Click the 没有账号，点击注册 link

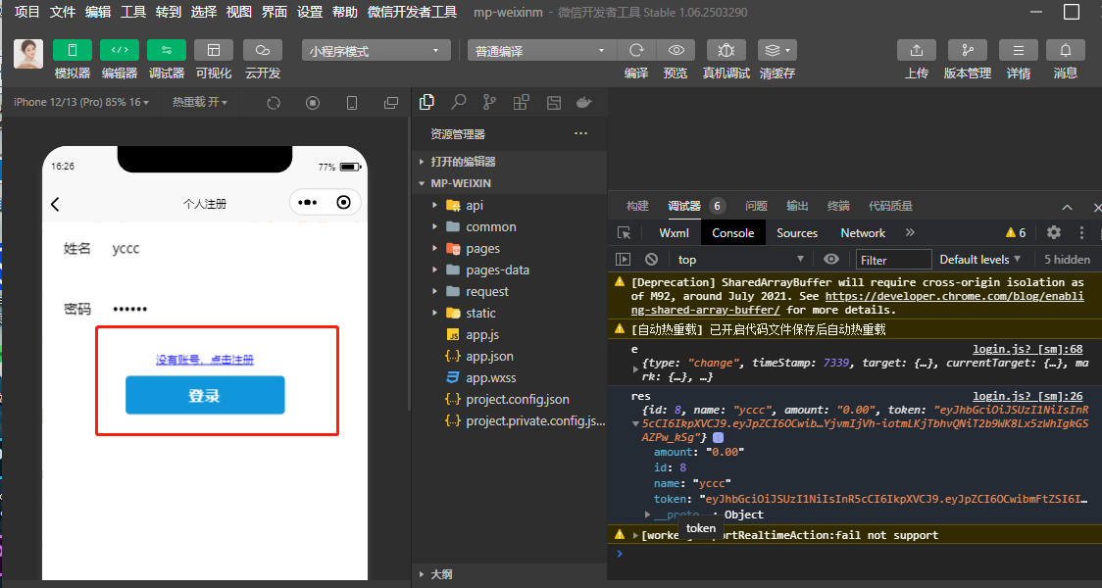(x=205, y=360)
